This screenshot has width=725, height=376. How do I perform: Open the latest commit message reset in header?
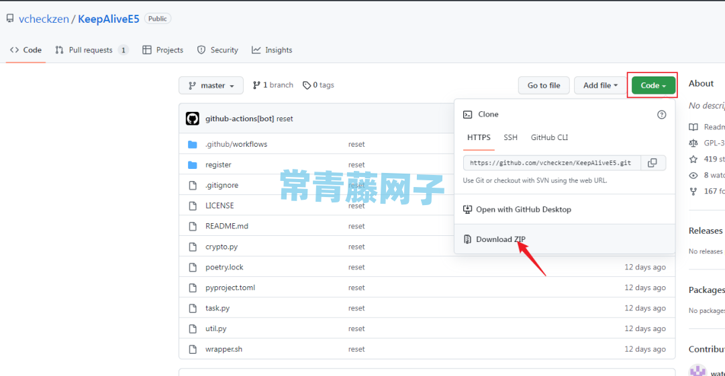pyautogui.click(x=285, y=119)
